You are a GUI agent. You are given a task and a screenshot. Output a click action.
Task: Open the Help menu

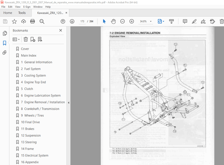click(x=48, y=7)
